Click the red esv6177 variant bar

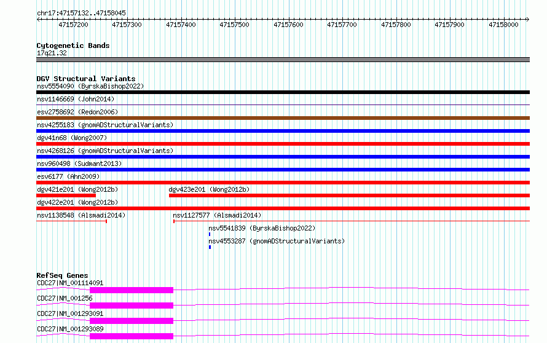283,183
